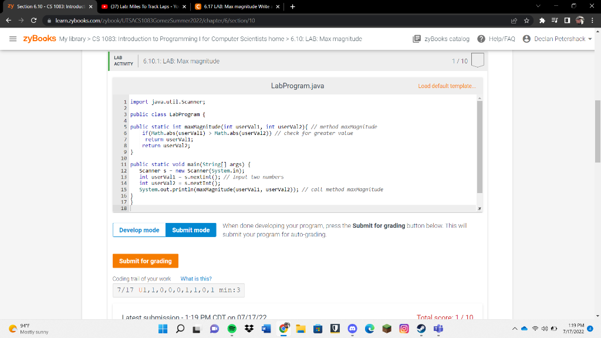
Task: Switch to the Section 6.10 CS 1083 tab
Action: pyautogui.click(x=50, y=6)
